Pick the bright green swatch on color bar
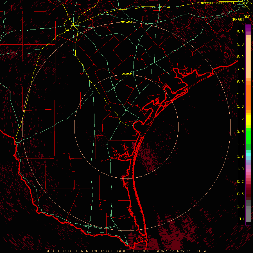 [248, 135]
